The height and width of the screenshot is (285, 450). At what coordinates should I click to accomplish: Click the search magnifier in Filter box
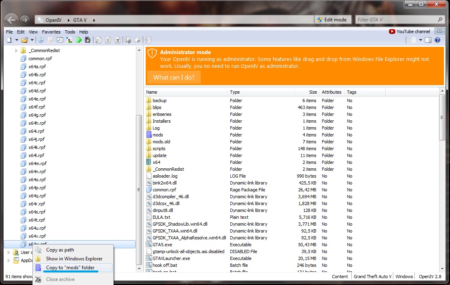[x=440, y=19]
